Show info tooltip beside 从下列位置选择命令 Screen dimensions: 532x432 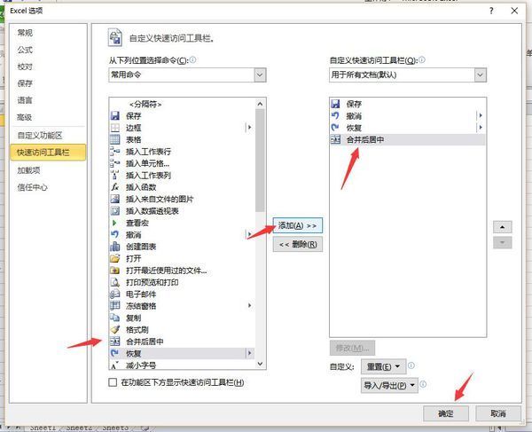tap(192, 59)
